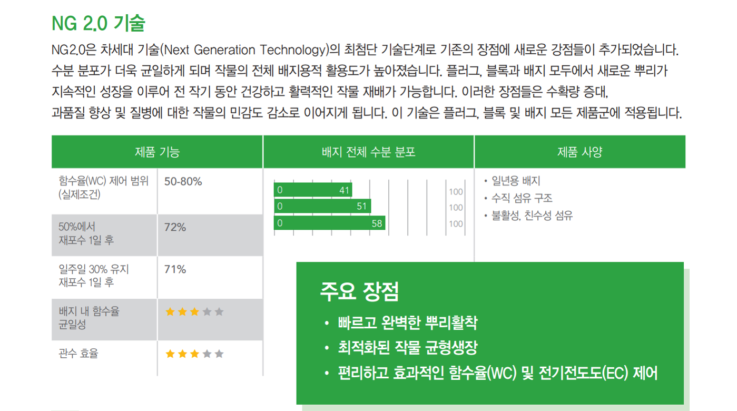Select the 제품 사양 column header
The height and width of the screenshot is (411, 737).
[x=580, y=152]
